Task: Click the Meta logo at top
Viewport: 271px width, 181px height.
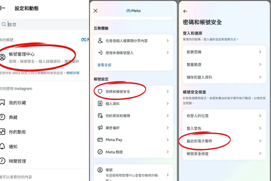Action: (x=133, y=11)
